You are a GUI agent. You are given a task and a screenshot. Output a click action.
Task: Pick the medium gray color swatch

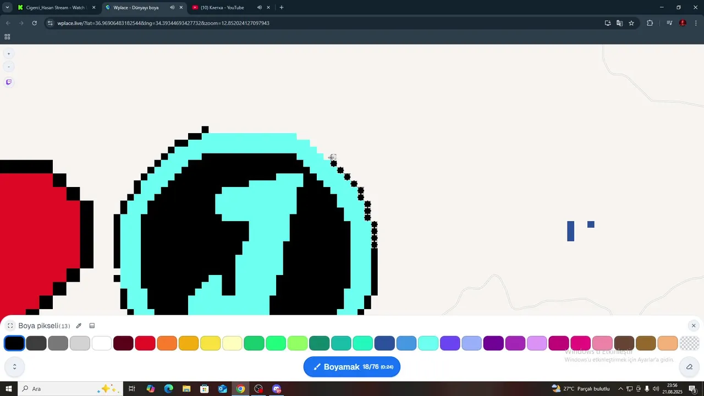coord(58,343)
